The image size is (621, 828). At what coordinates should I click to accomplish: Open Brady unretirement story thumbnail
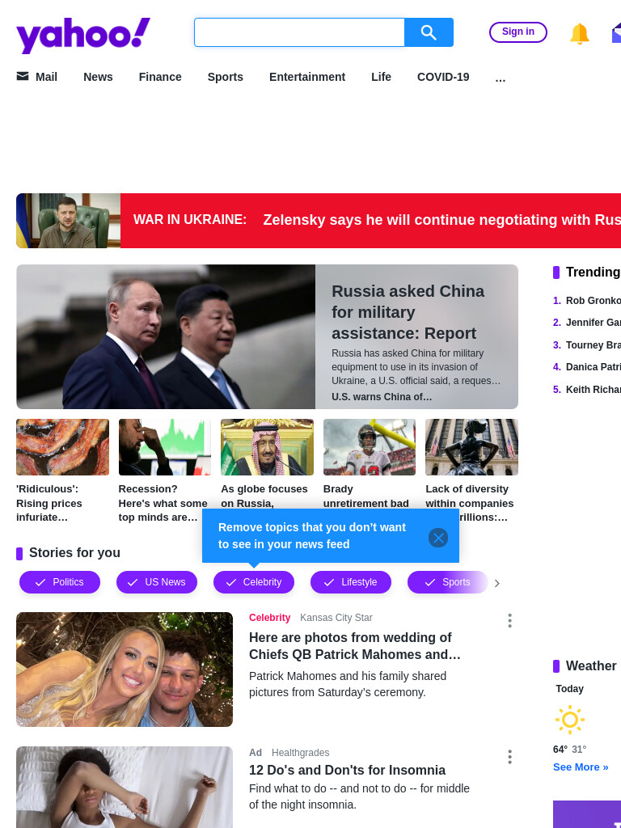(370, 447)
